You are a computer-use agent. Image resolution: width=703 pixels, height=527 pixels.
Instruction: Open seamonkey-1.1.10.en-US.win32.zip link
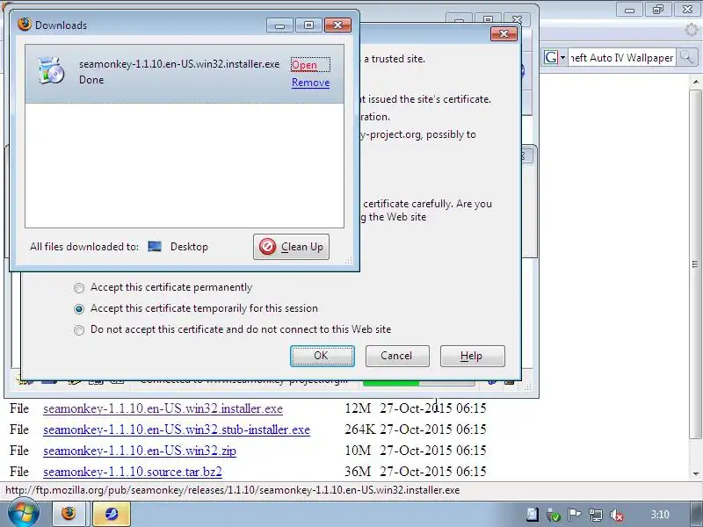(x=140, y=451)
